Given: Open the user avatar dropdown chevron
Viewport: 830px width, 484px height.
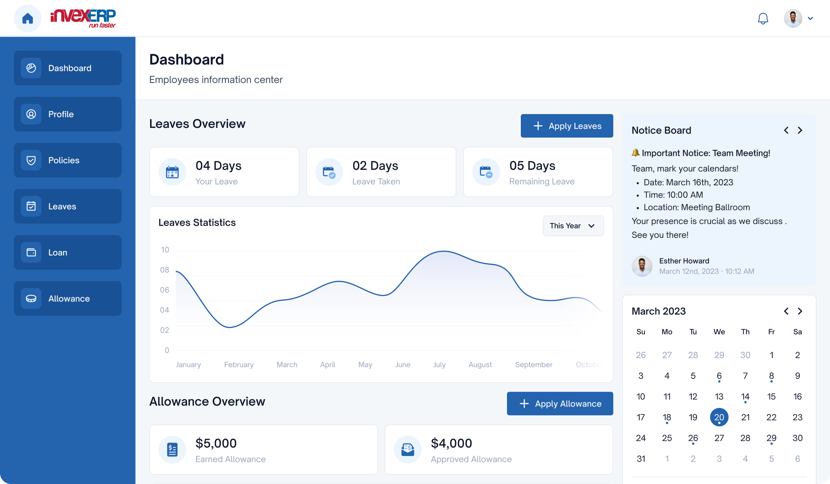Looking at the screenshot, I should click(x=810, y=18).
